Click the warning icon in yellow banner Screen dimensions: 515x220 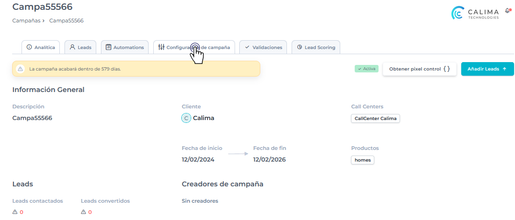(20, 69)
